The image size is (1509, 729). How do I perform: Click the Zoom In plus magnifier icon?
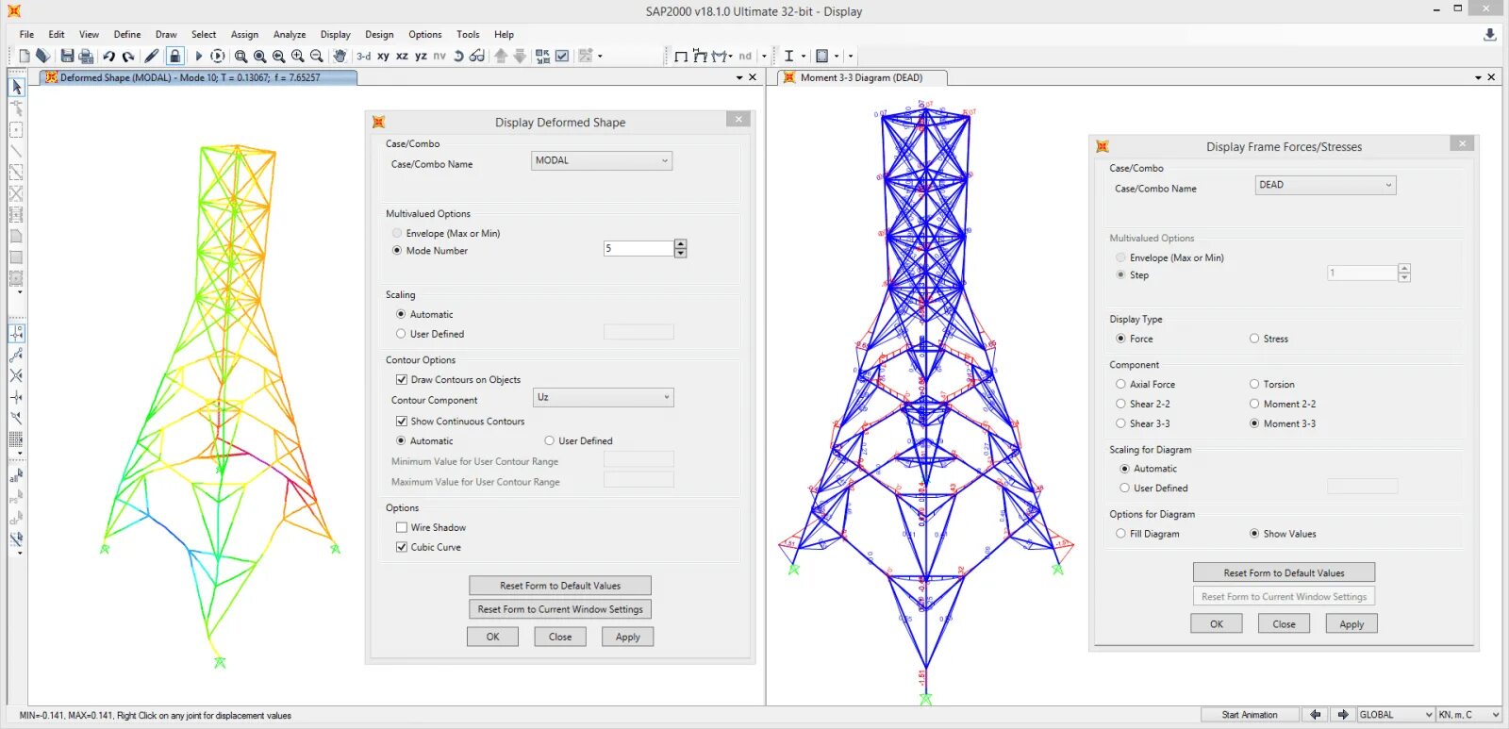(x=298, y=57)
